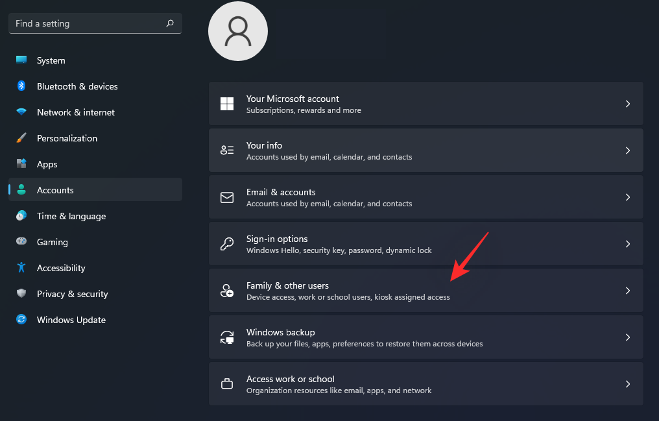
Task: Open Time & language settings
Action: pyautogui.click(x=95, y=216)
